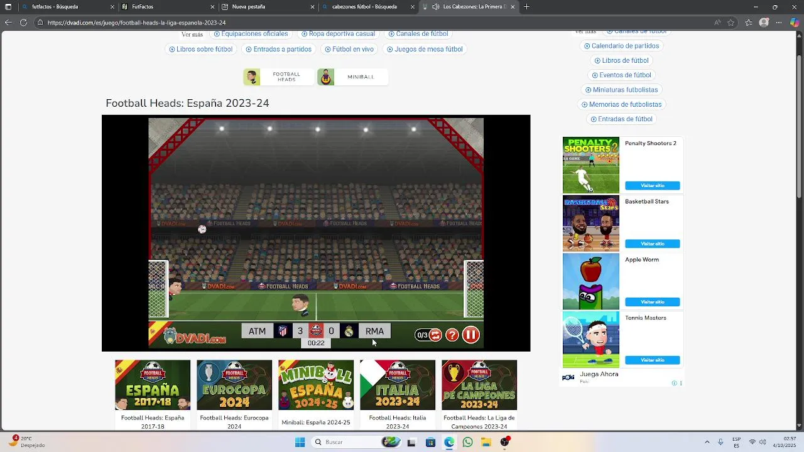Screen dimensions: 804x452
Task: Open browser settings and more menu
Action: (x=779, y=23)
